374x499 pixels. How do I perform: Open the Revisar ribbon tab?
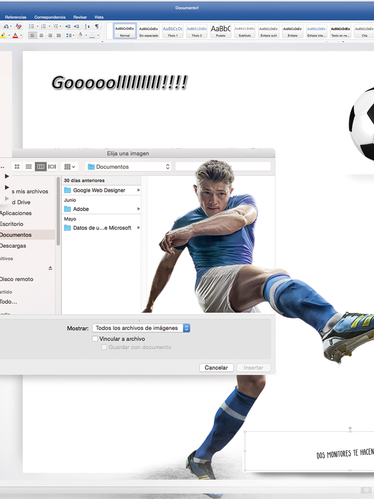click(x=80, y=17)
